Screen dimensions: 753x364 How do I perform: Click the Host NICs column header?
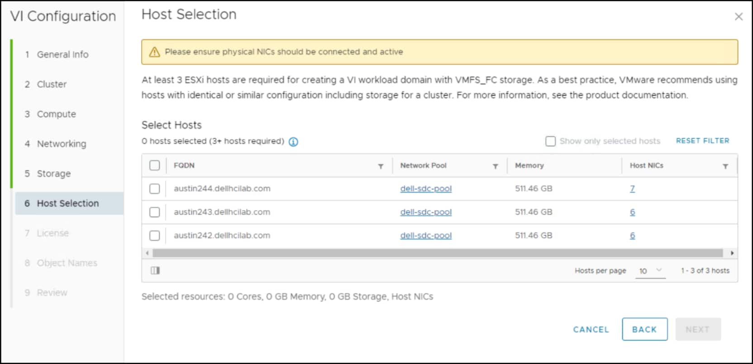click(x=646, y=165)
